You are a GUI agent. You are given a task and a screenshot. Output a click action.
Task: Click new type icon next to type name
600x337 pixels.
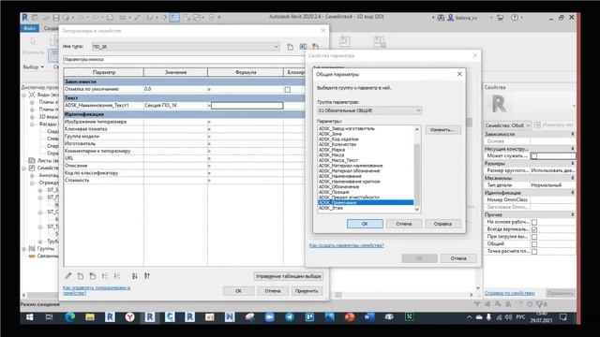point(291,47)
